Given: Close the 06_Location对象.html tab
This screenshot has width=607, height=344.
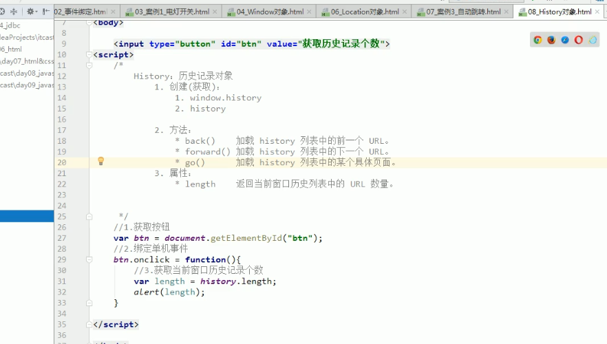Looking at the screenshot, I should tap(405, 12).
